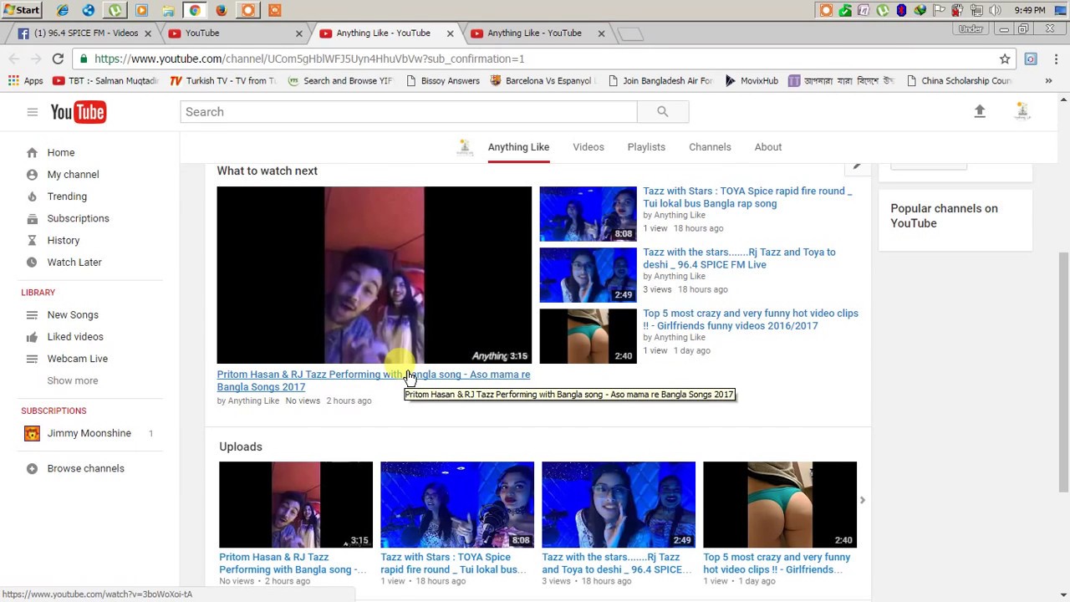Click the page vertical scrollbar
The height and width of the screenshot is (602, 1070).
click(1063, 372)
